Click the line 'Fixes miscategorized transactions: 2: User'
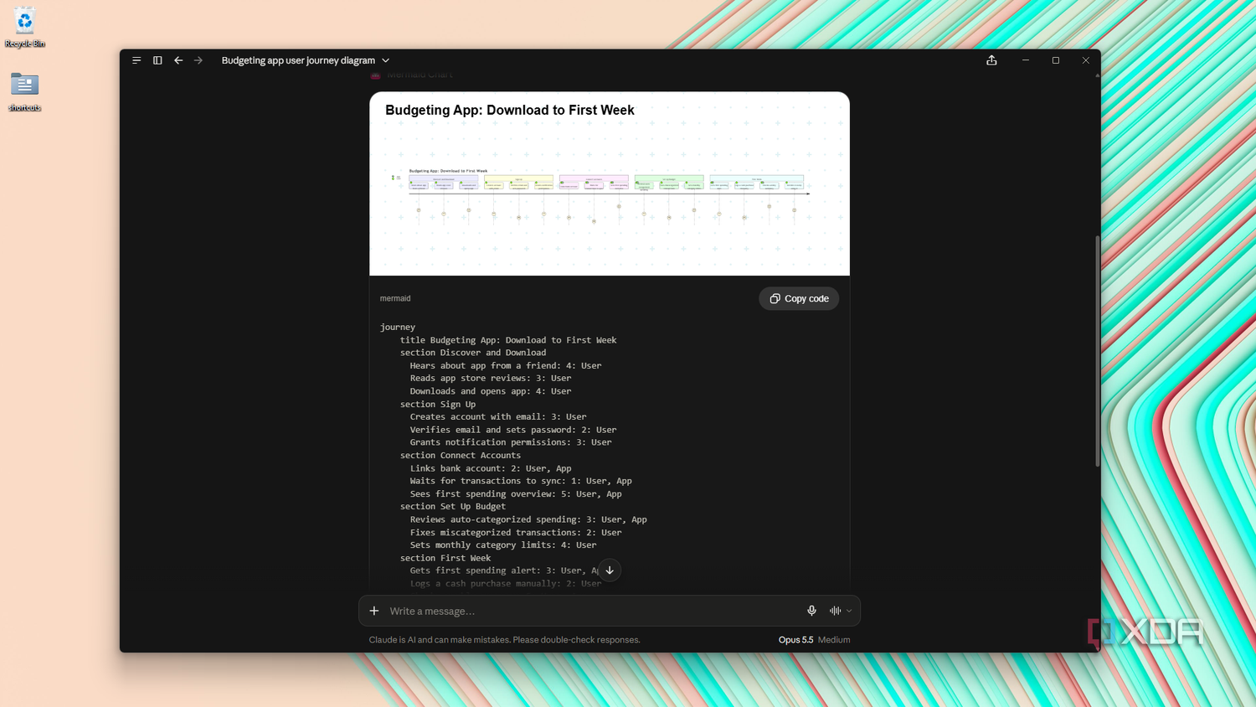This screenshot has width=1256, height=707. point(516,532)
